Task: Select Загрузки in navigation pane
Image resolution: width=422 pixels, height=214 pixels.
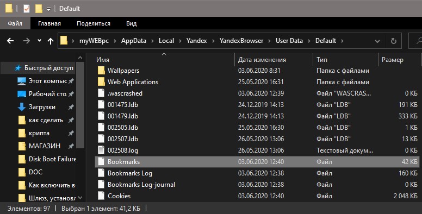Action: click(42, 107)
